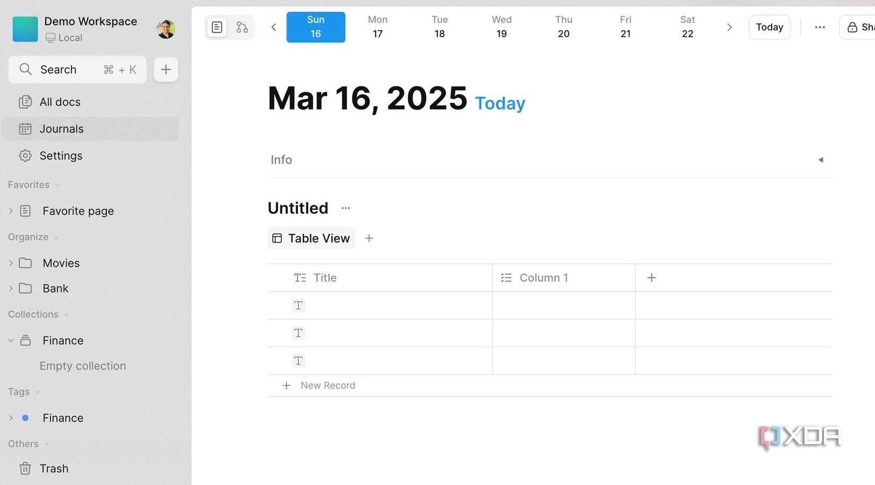Go to next week arrow

click(x=729, y=27)
